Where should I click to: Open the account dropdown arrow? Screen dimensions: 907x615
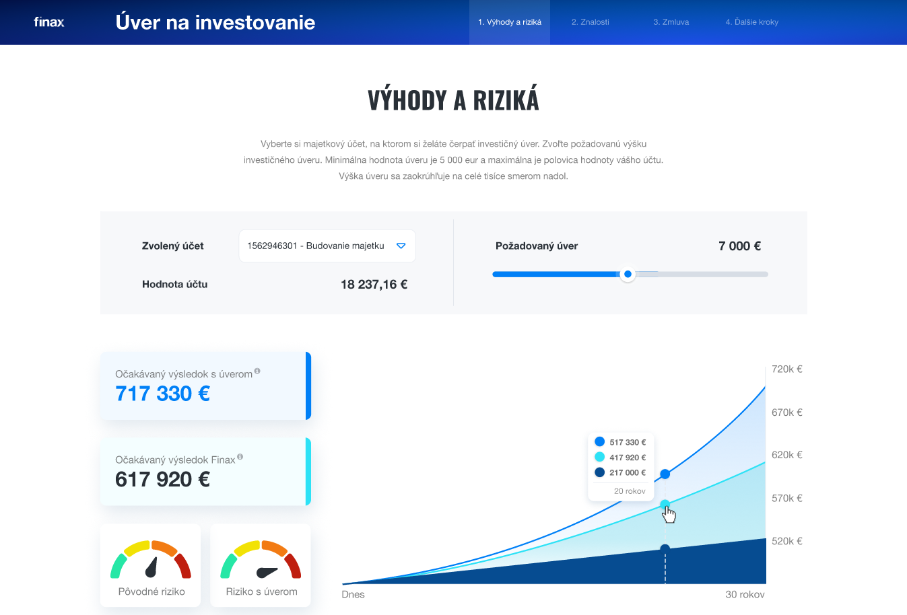pos(401,246)
